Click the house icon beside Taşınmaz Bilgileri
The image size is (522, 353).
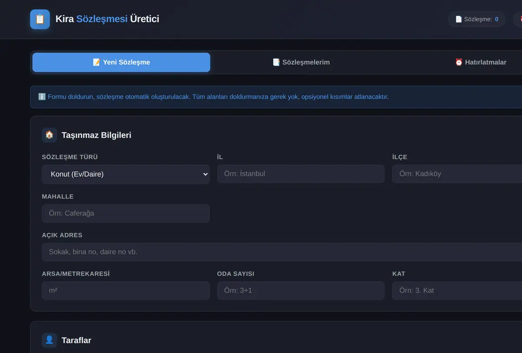click(x=49, y=135)
